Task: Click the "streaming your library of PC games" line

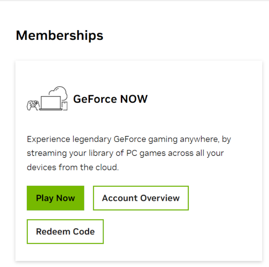Action: (125, 153)
